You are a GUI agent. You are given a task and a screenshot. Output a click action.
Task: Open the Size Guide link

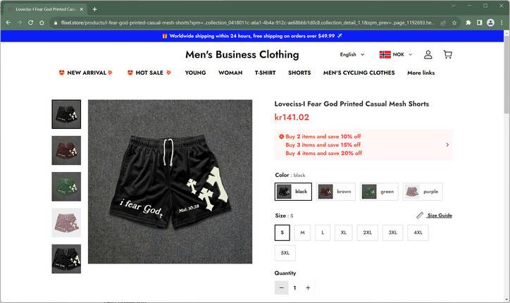pos(440,216)
